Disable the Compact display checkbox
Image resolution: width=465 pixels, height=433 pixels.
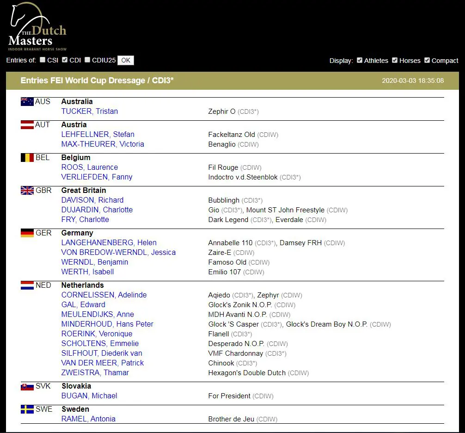427,61
